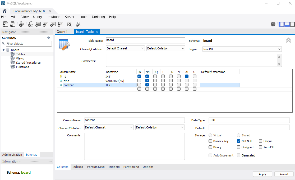Revert the table changes
Screen dimensions: 295x180
284,174
